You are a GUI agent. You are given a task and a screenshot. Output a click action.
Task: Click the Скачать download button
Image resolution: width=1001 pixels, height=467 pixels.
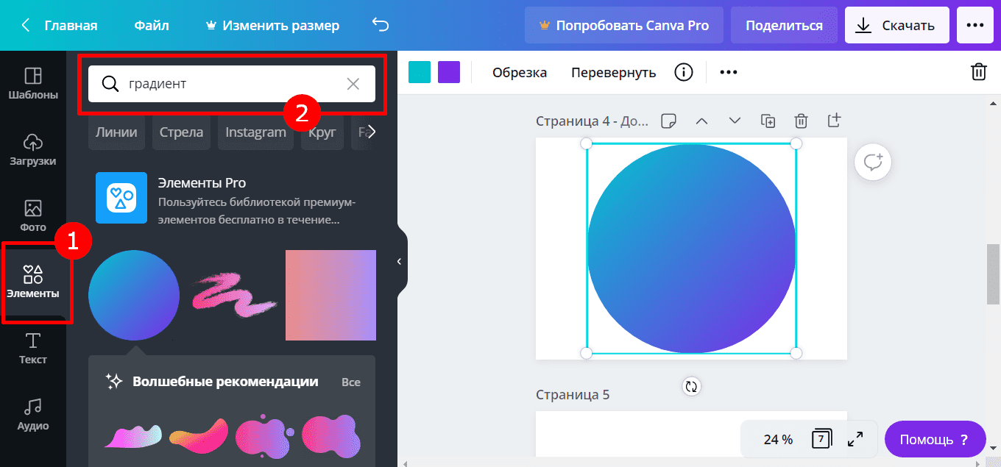pos(897,25)
